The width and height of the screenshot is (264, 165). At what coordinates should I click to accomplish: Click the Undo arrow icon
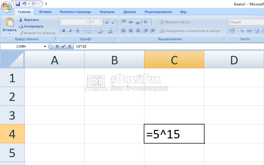tap(24, 4)
